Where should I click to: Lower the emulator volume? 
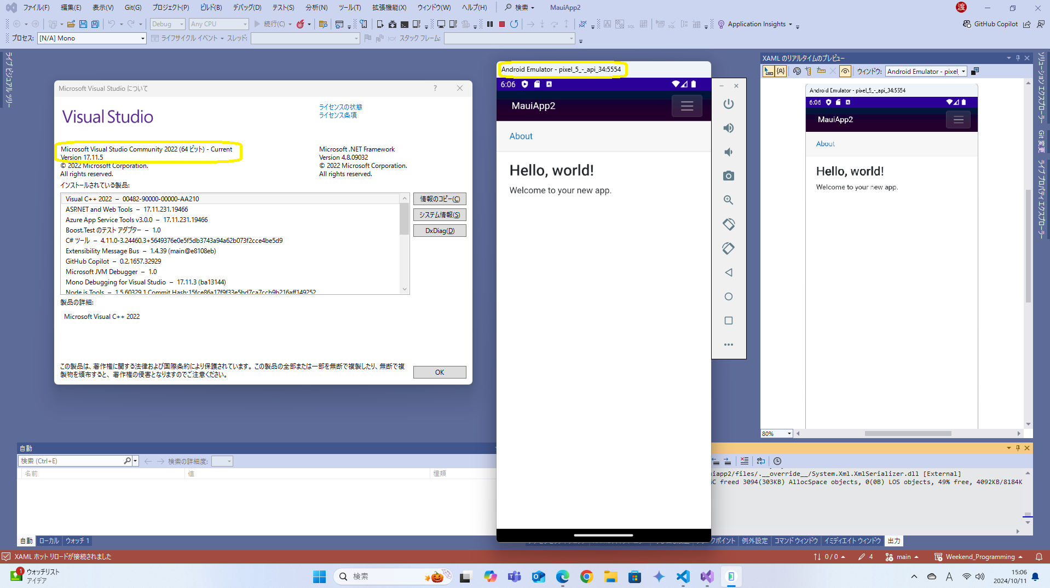tap(729, 152)
